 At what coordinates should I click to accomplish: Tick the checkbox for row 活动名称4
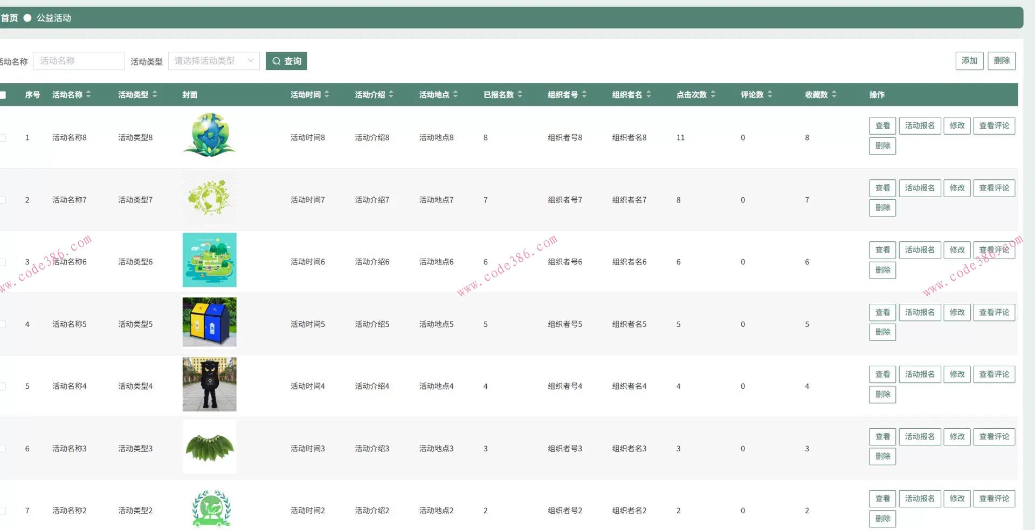(2, 386)
